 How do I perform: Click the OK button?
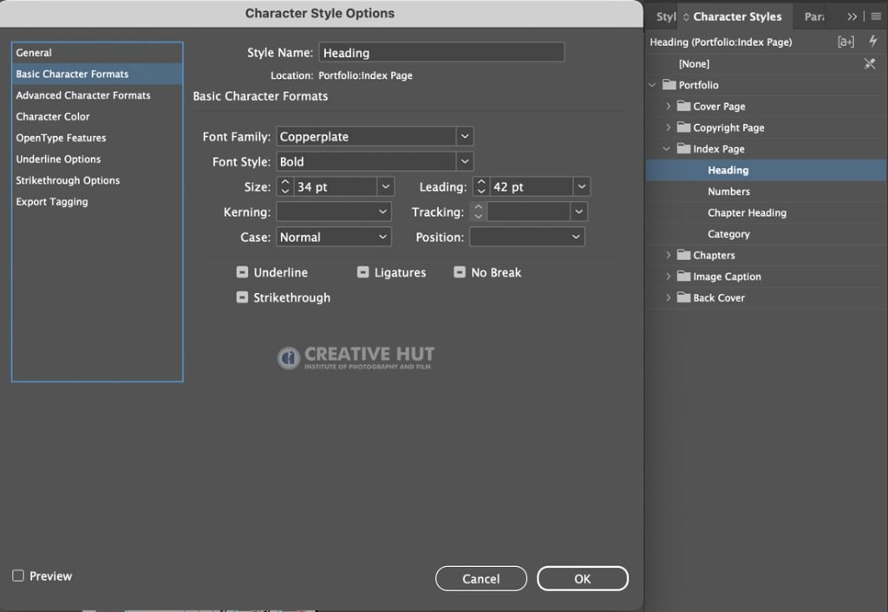[582, 578]
